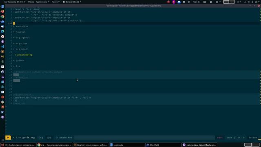The width and height of the screenshot is (261, 147).
Task: Open Yandex browser from the dock
Action: pos(3,36)
